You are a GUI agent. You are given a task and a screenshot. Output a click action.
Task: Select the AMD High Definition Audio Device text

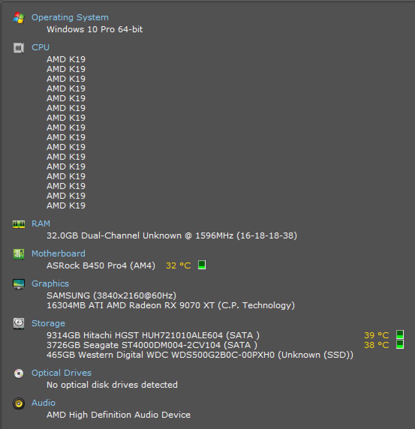(x=119, y=415)
